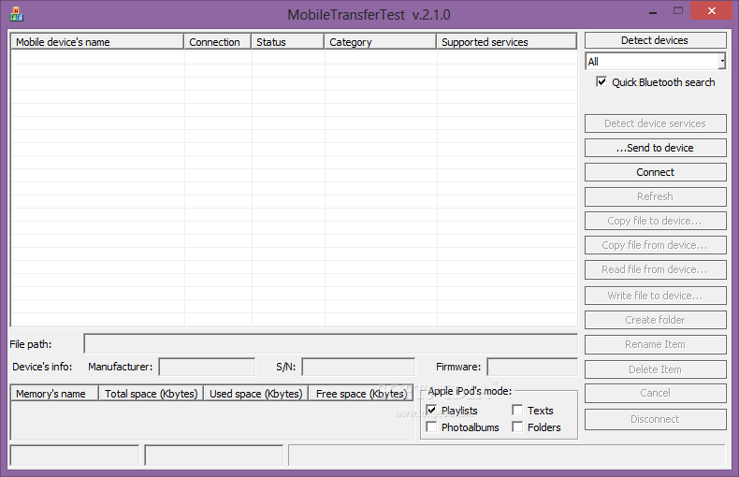Click the Delete Item button
739x477 pixels.
pos(655,369)
